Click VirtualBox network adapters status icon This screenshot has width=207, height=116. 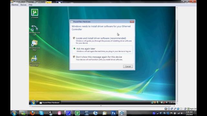click(x=172, y=109)
